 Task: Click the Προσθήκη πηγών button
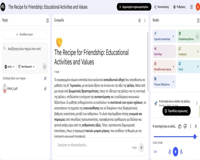click(25, 34)
